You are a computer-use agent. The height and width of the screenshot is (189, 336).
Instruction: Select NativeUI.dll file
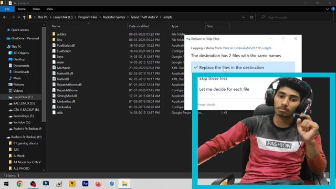65,73
